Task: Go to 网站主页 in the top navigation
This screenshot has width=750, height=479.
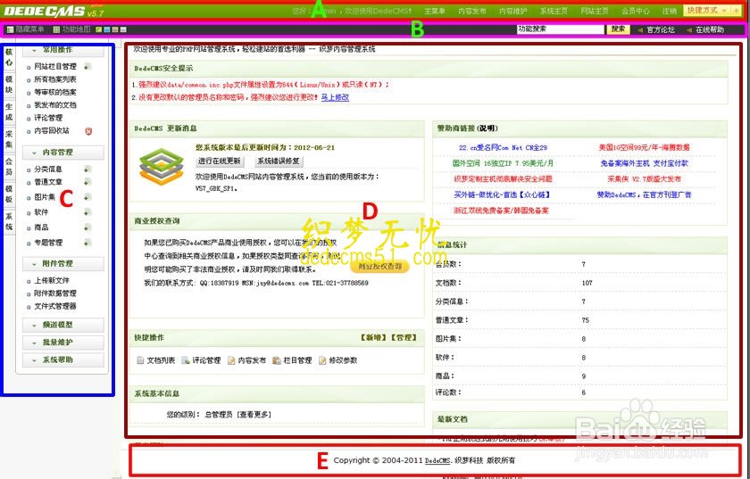Action: [x=595, y=11]
